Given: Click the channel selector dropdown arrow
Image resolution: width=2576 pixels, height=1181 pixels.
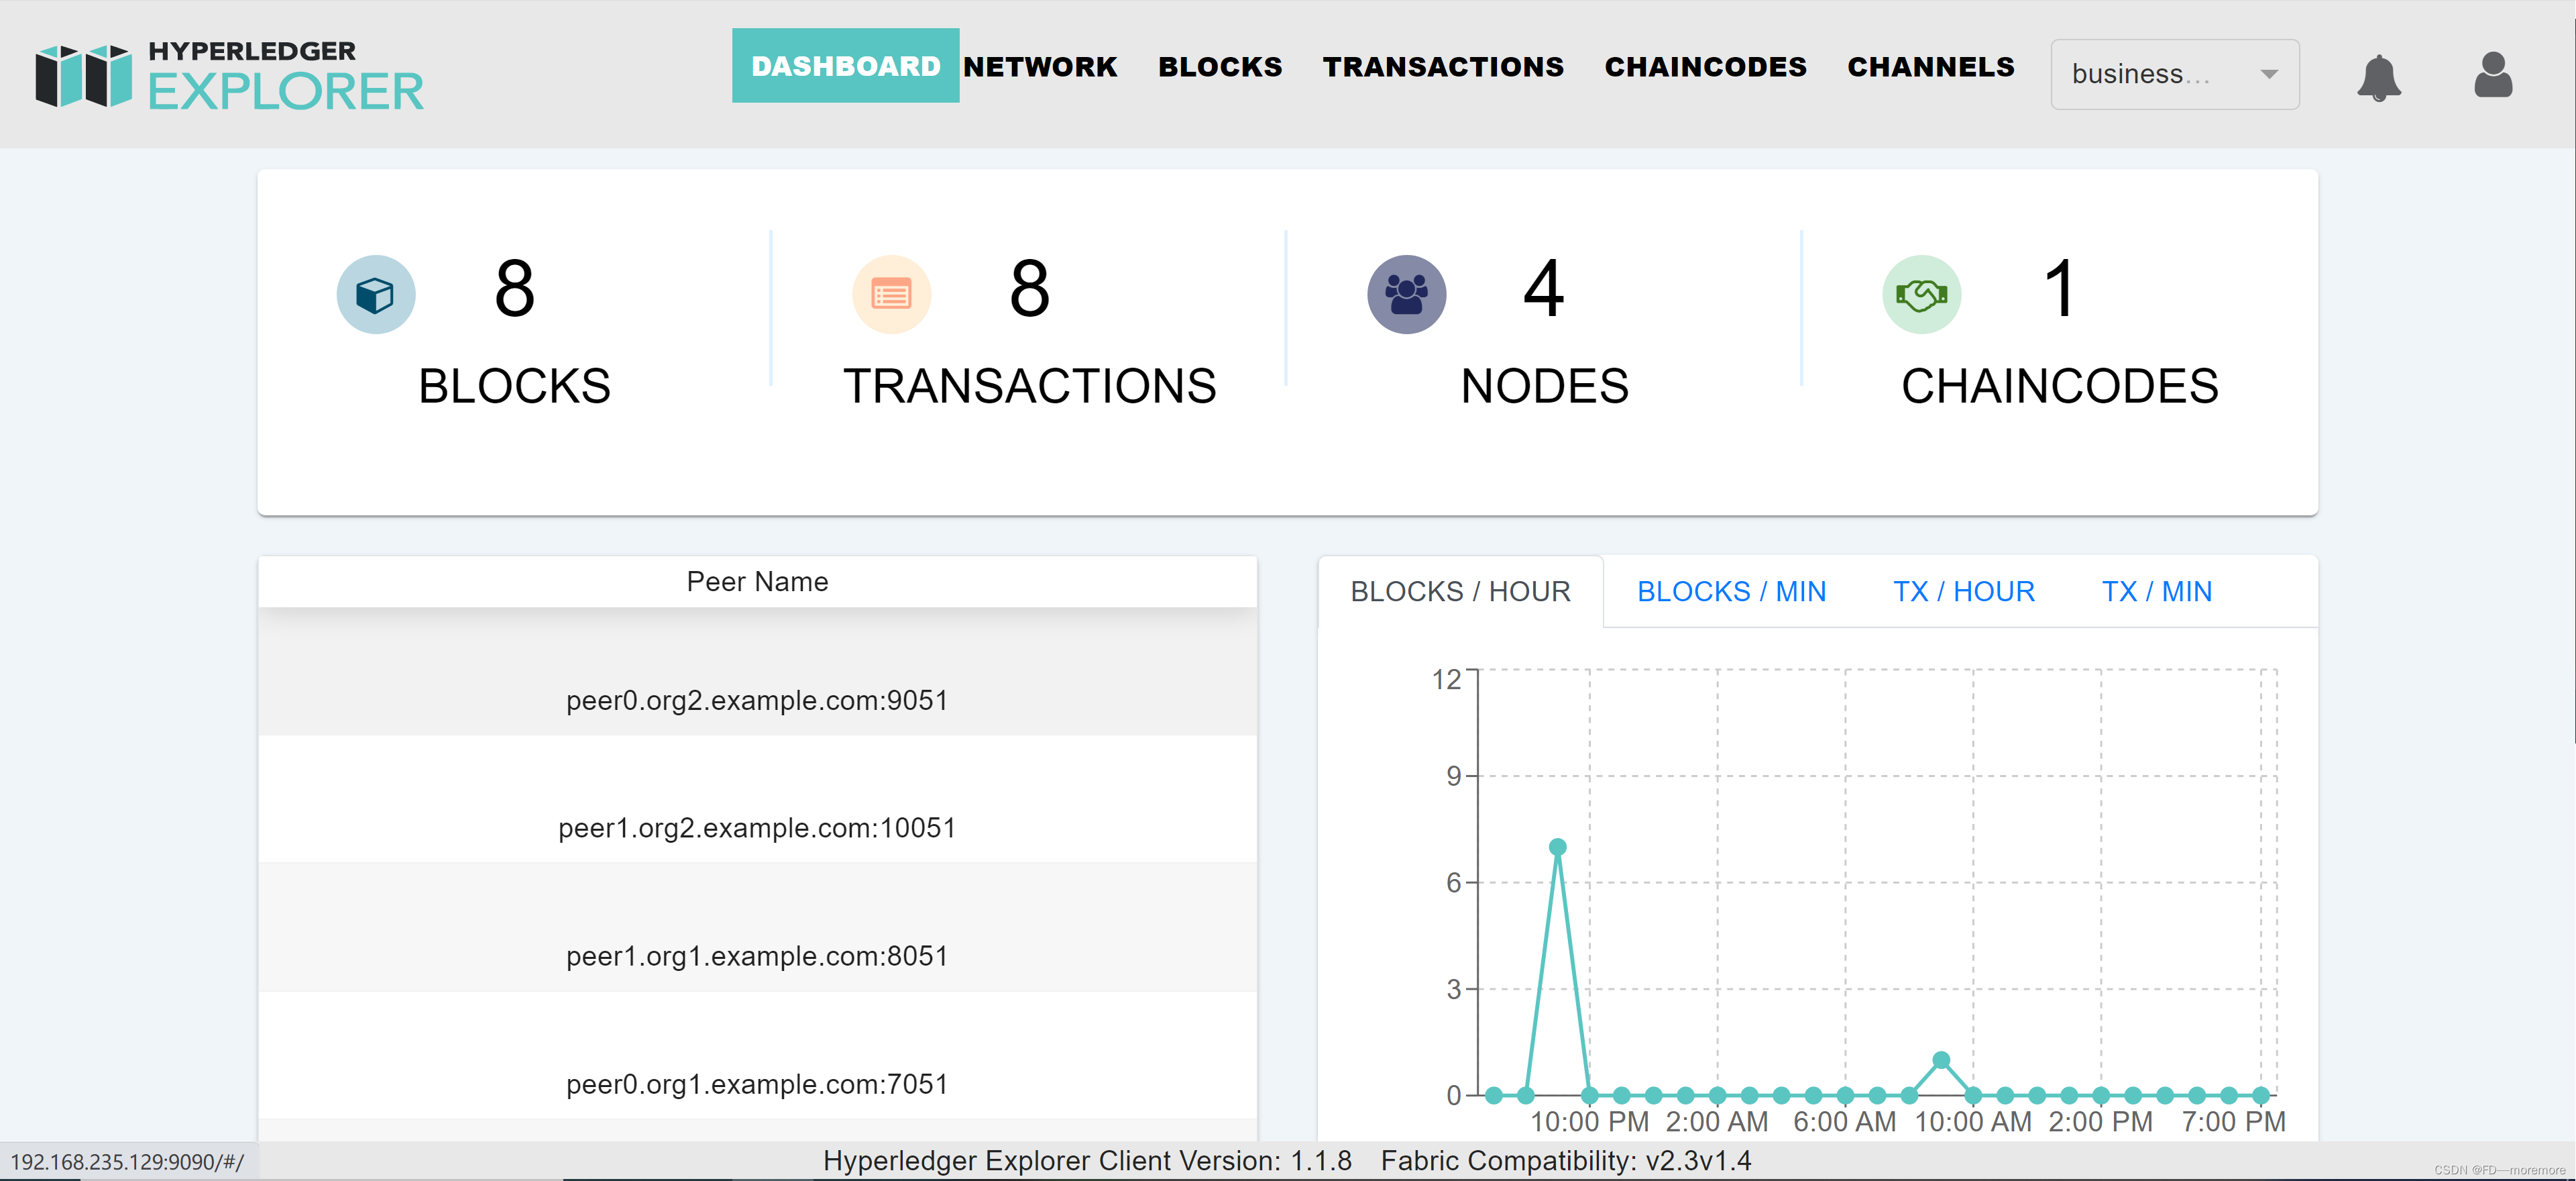Looking at the screenshot, I should tap(2269, 74).
